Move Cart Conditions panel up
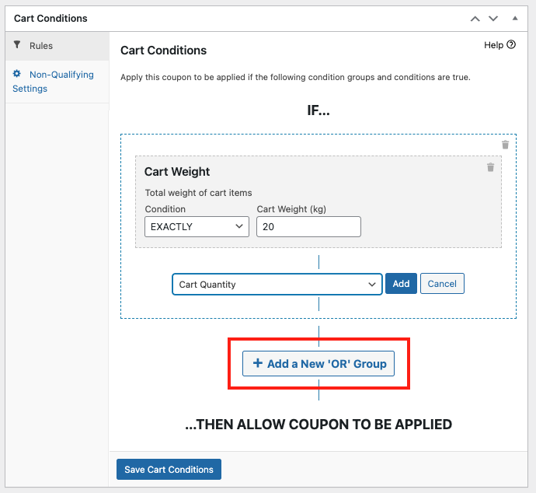The image size is (536, 493). (x=475, y=19)
